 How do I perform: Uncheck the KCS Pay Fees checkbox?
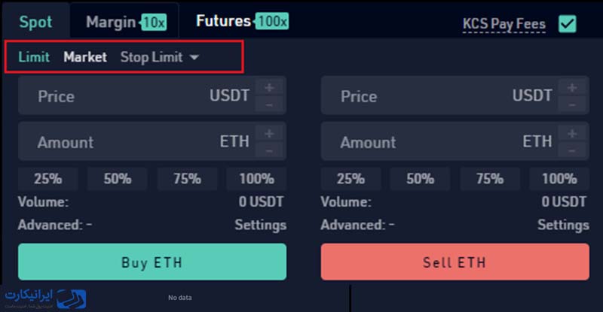point(568,24)
